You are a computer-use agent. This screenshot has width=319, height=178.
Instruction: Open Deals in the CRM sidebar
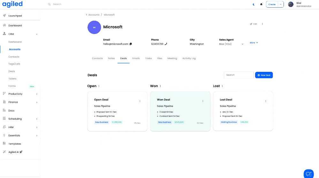11,71
